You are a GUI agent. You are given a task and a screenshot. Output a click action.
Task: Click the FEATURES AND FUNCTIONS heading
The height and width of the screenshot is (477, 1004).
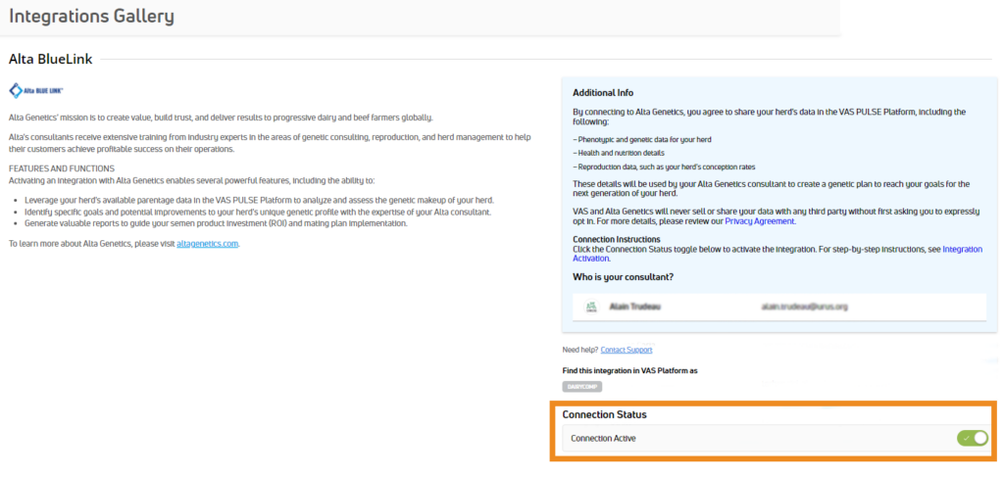(x=62, y=168)
